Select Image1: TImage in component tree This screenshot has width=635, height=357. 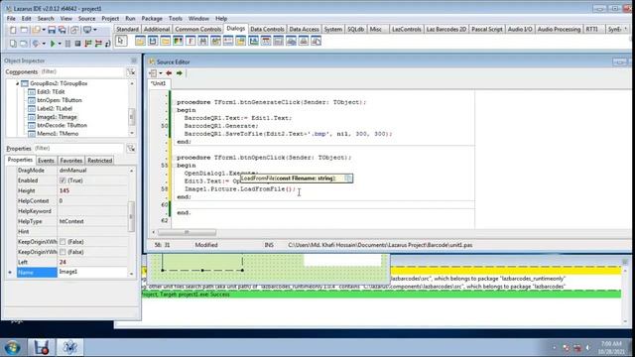click(57, 117)
